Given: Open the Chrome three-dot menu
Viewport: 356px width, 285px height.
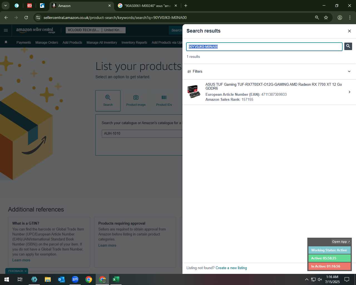Looking at the screenshot, I should point(350,18).
